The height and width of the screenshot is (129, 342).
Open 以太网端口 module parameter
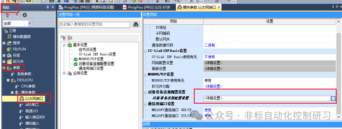[x=34, y=99]
